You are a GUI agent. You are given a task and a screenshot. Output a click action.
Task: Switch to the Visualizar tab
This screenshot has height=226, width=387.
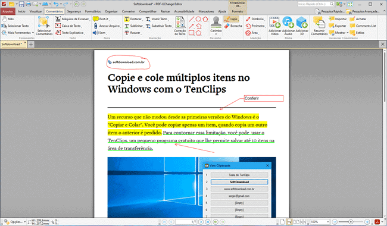(x=36, y=11)
